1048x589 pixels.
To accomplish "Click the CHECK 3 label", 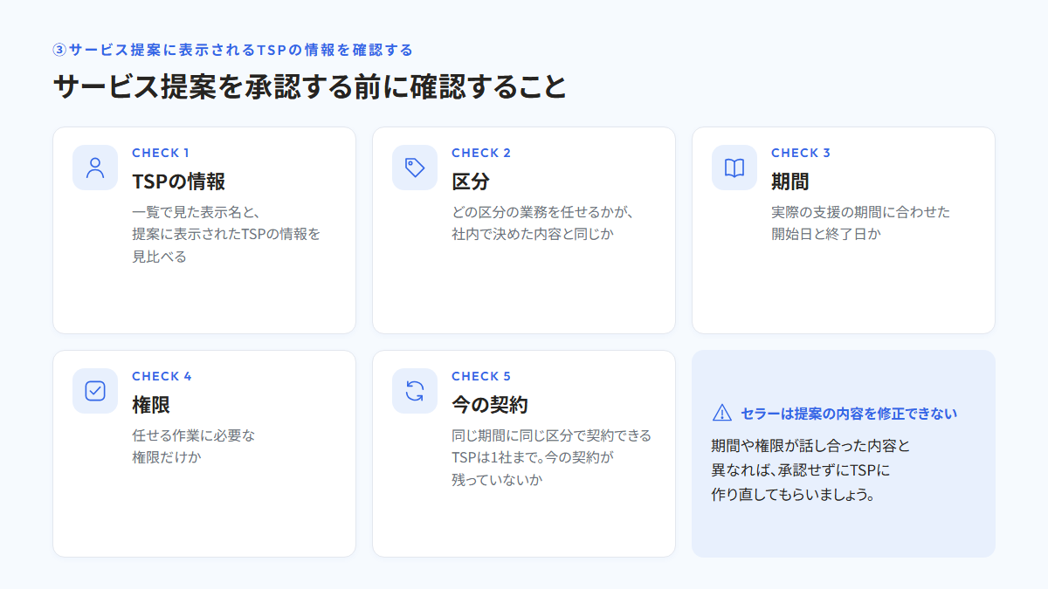I will (801, 153).
